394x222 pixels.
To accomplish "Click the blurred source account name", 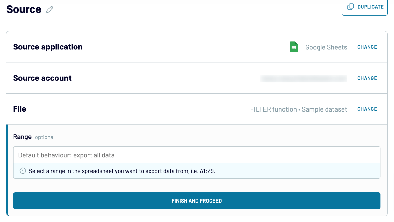I will coord(303,78).
